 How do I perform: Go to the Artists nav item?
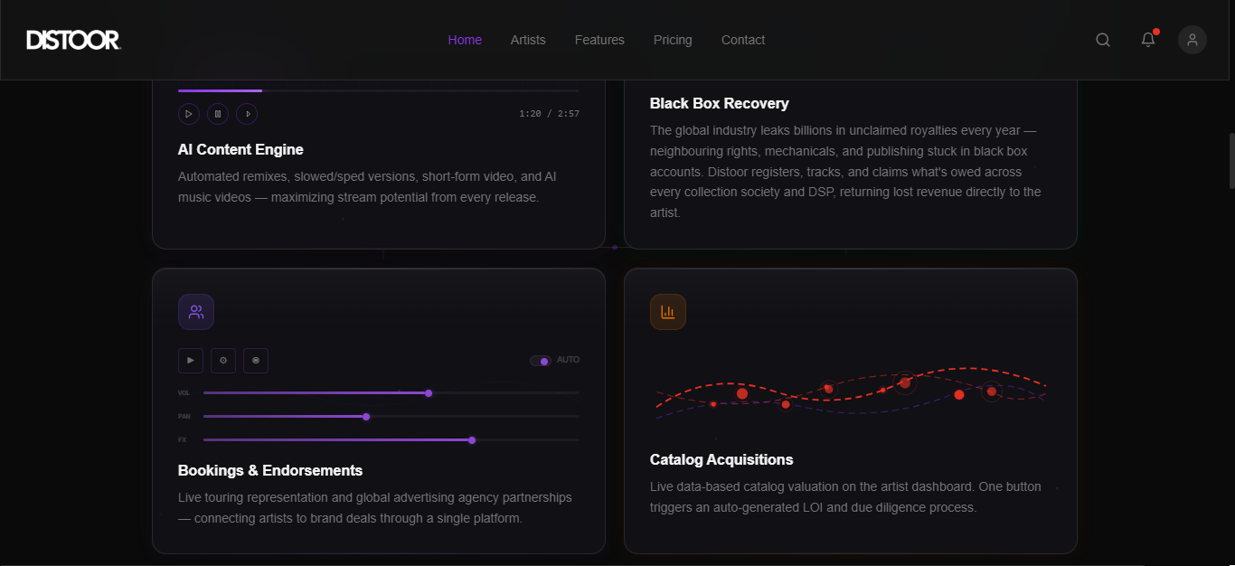528,40
